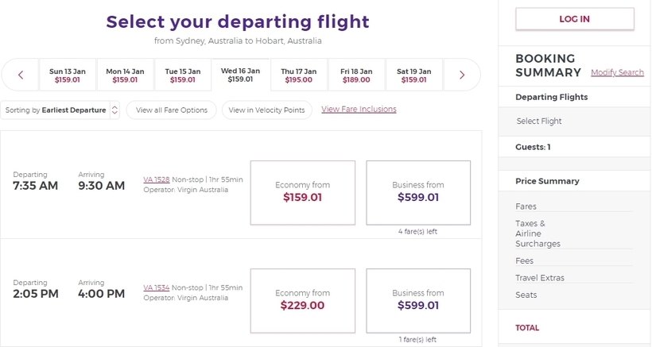652x347 pixels.
Task: Select Economy from $229.00 fare
Action: coord(303,300)
